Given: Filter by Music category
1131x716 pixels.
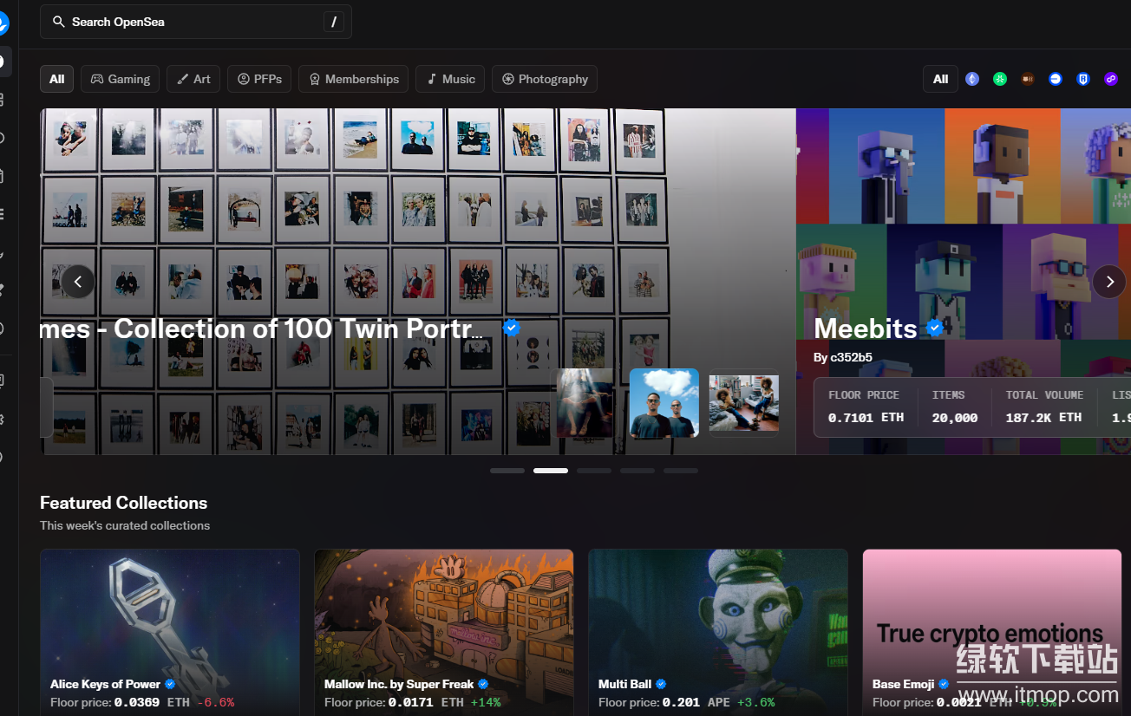Looking at the screenshot, I should (x=450, y=79).
